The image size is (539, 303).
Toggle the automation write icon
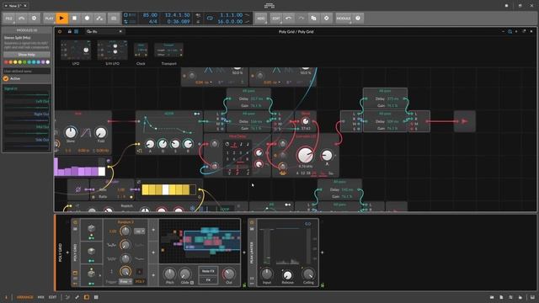(99, 19)
